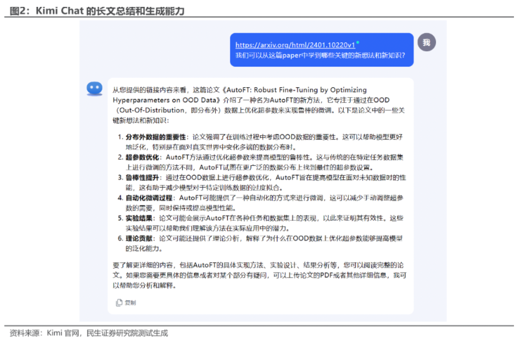Click the source note 资料来源: Kimi 官网
Viewport: 519px width, 344px height.
coord(89,333)
